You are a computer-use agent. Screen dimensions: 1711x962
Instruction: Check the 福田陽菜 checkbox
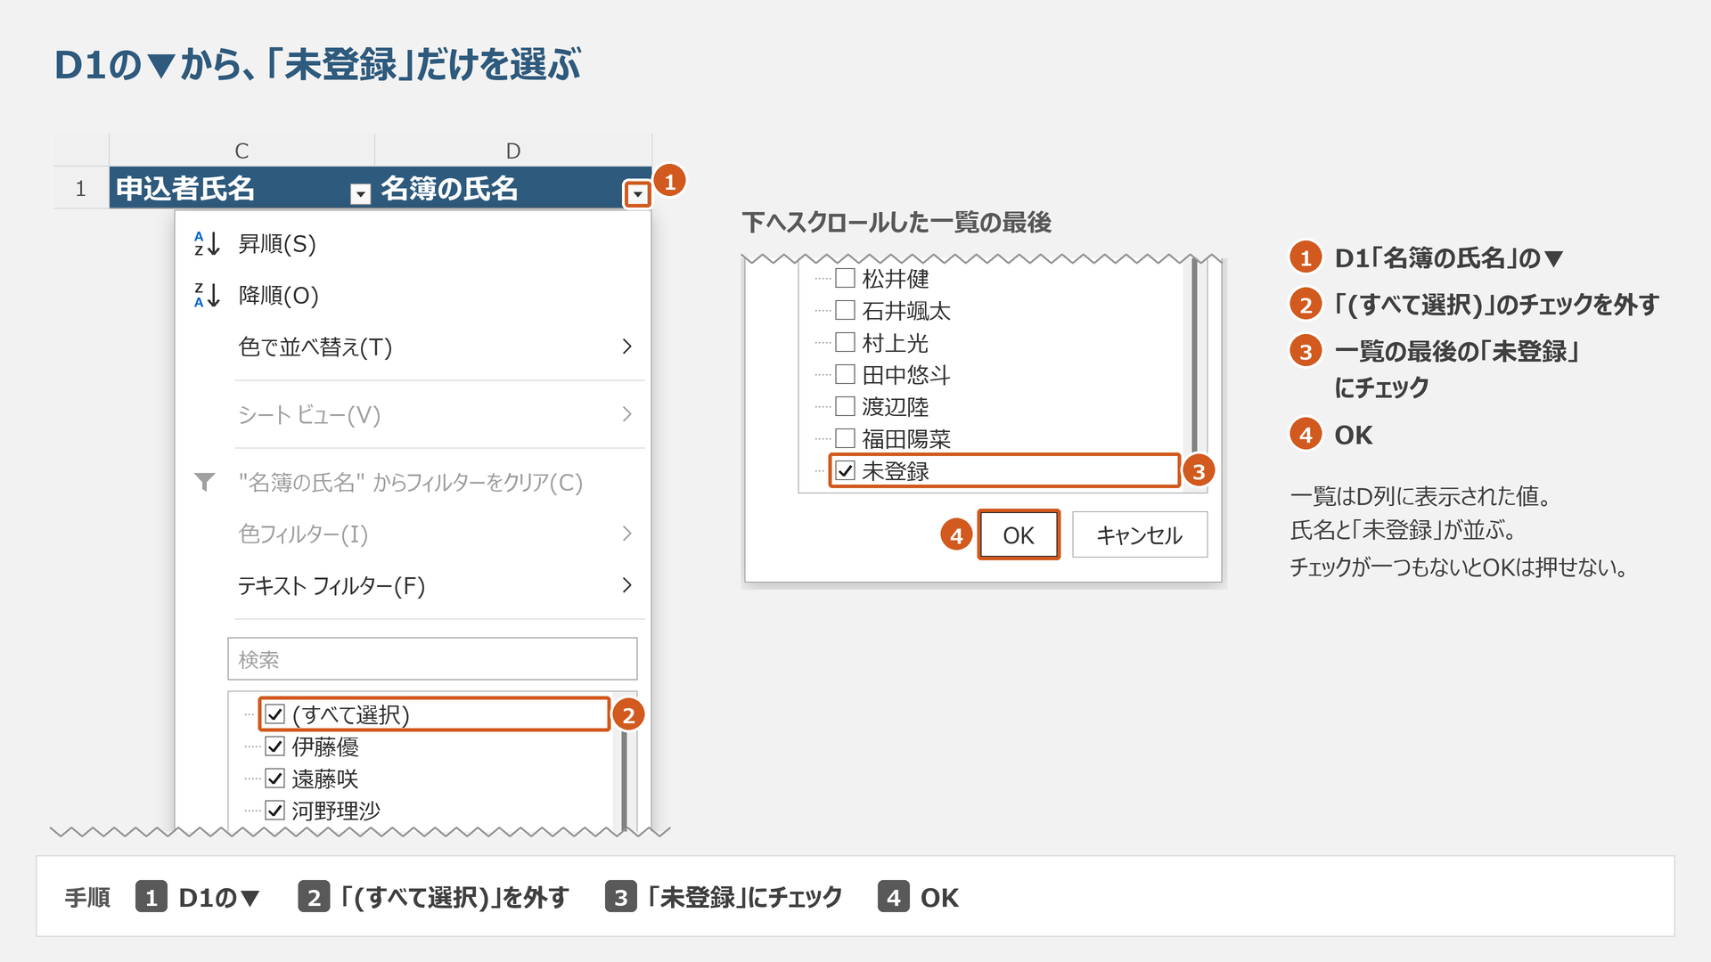click(x=845, y=438)
